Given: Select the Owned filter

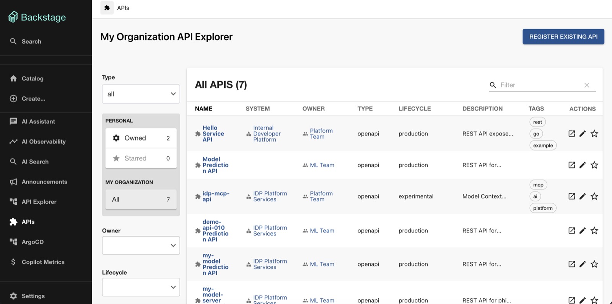Looking at the screenshot, I should pyautogui.click(x=141, y=138).
